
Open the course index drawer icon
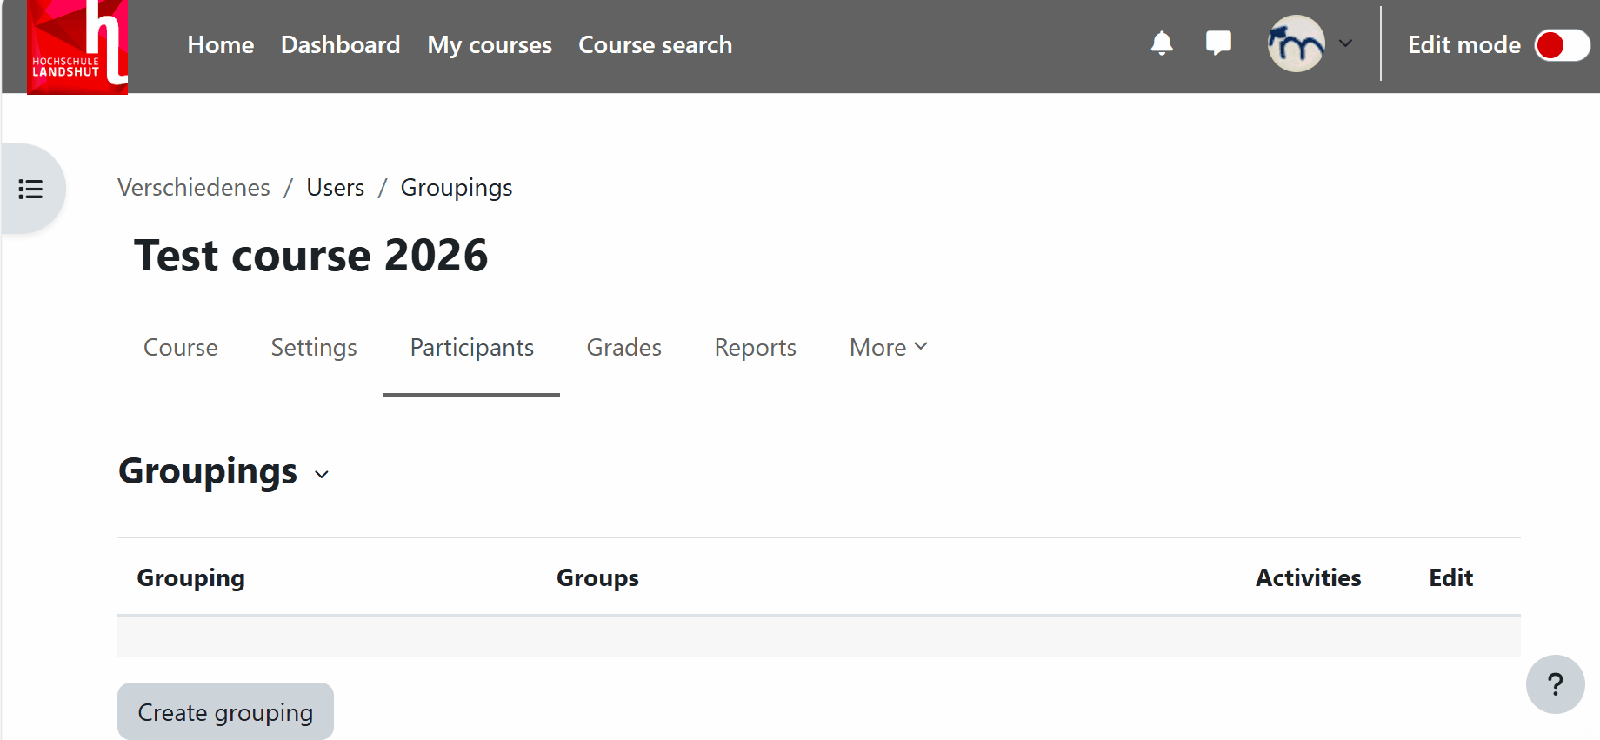[x=31, y=189]
